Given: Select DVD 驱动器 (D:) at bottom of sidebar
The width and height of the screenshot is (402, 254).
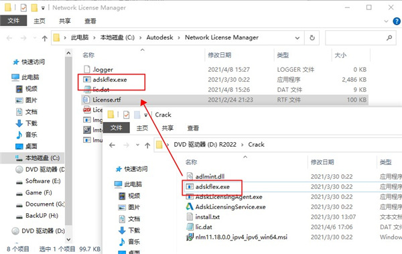Looking at the screenshot, I should point(38,231).
